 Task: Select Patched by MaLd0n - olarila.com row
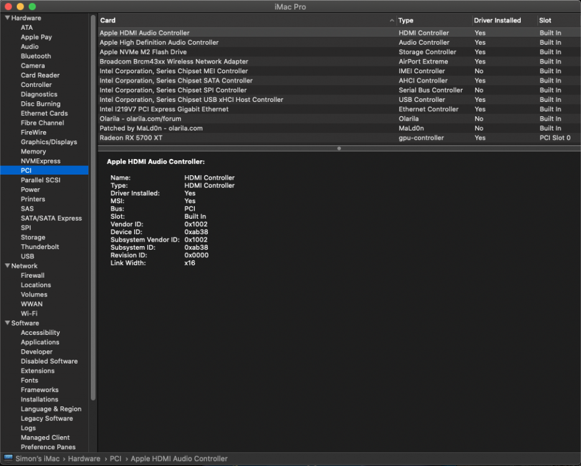pos(339,129)
